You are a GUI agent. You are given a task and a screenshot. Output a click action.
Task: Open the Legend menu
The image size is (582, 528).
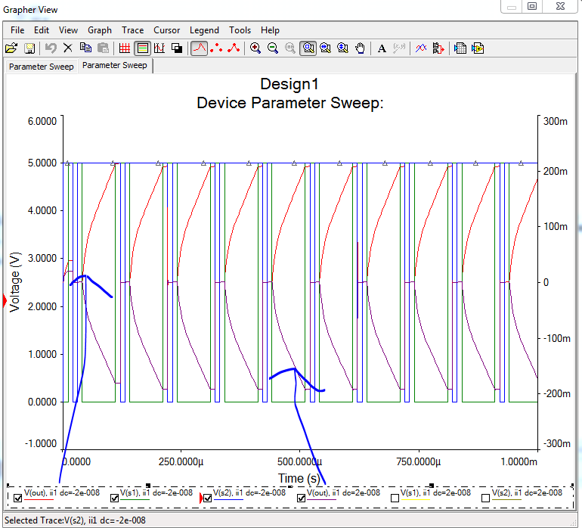(204, 30)
